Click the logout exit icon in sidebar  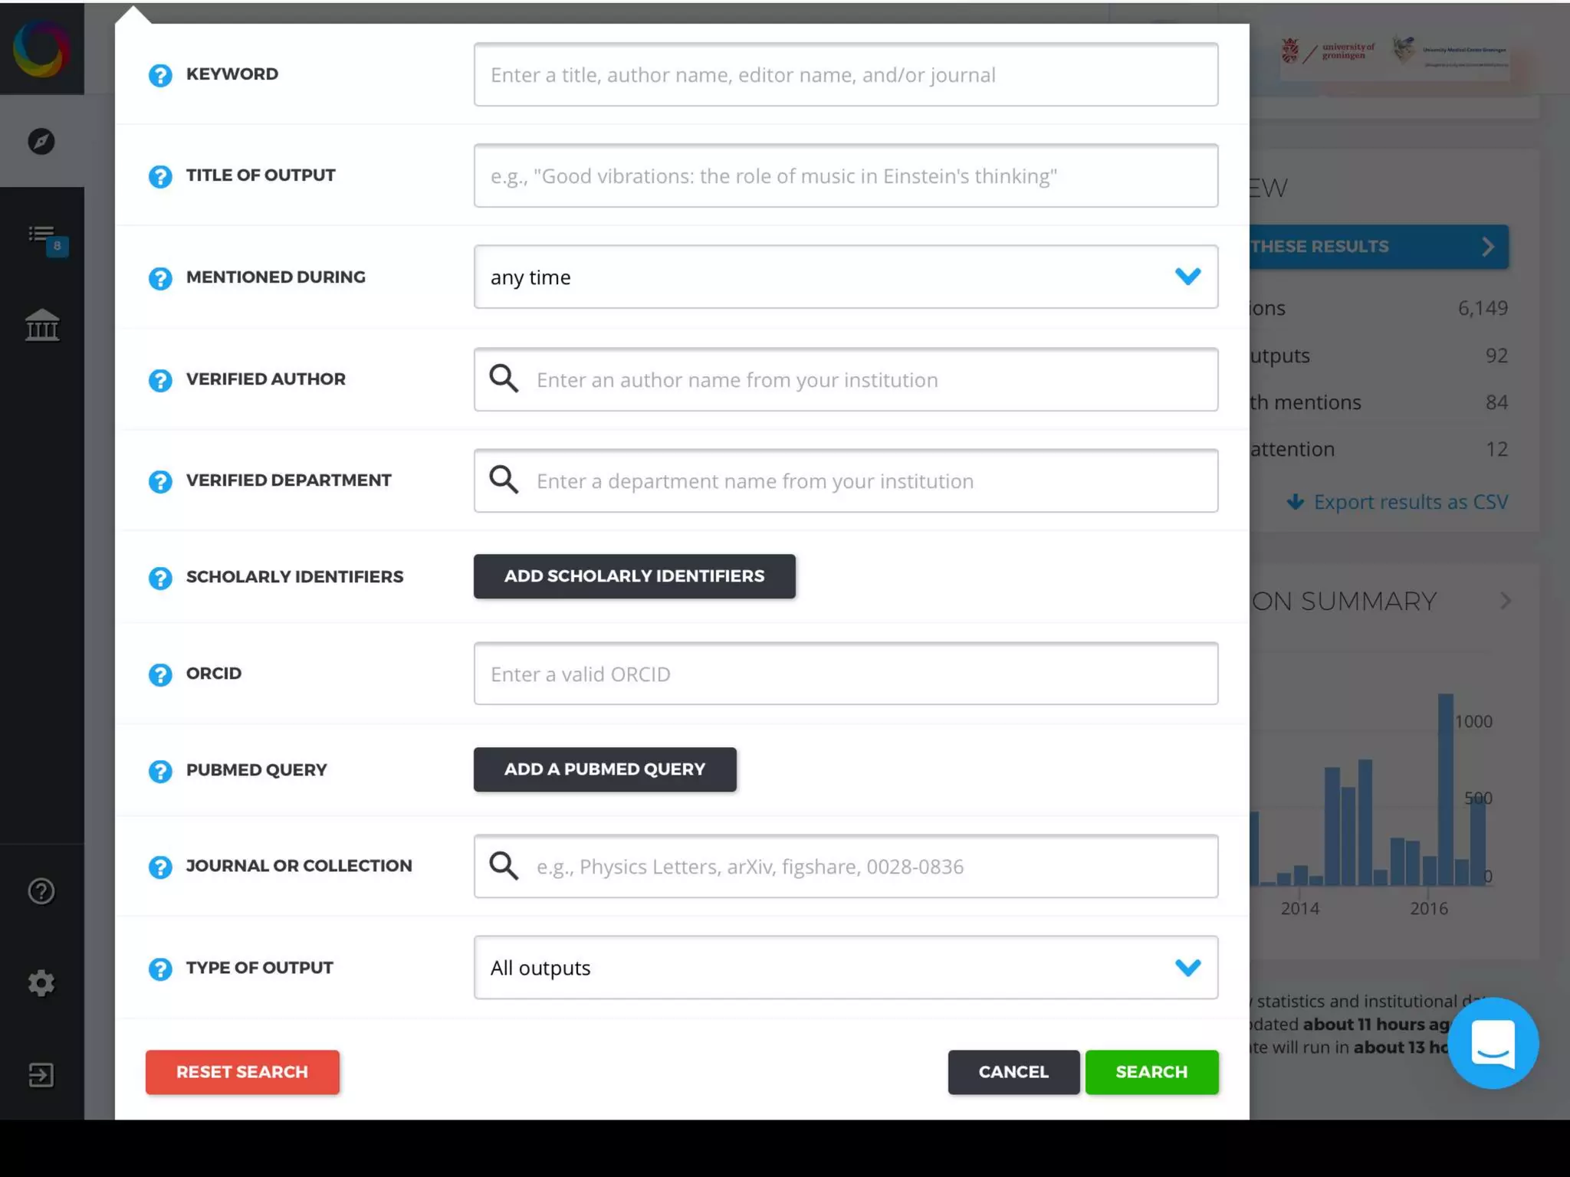41,1075
